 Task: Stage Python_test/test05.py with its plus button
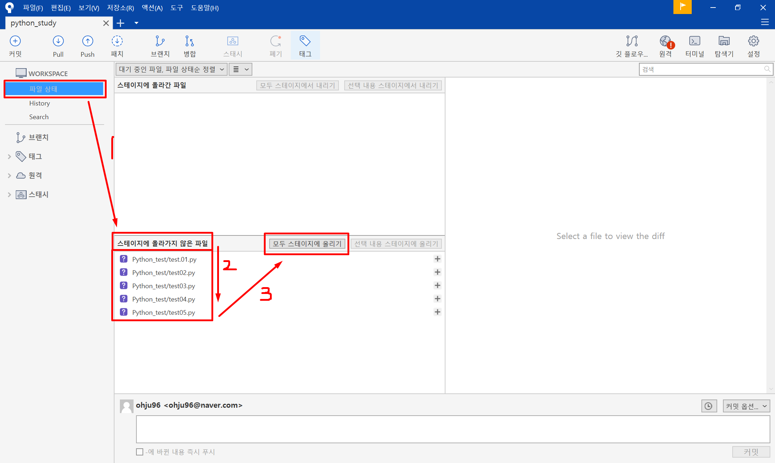click(x=437, y=312)
